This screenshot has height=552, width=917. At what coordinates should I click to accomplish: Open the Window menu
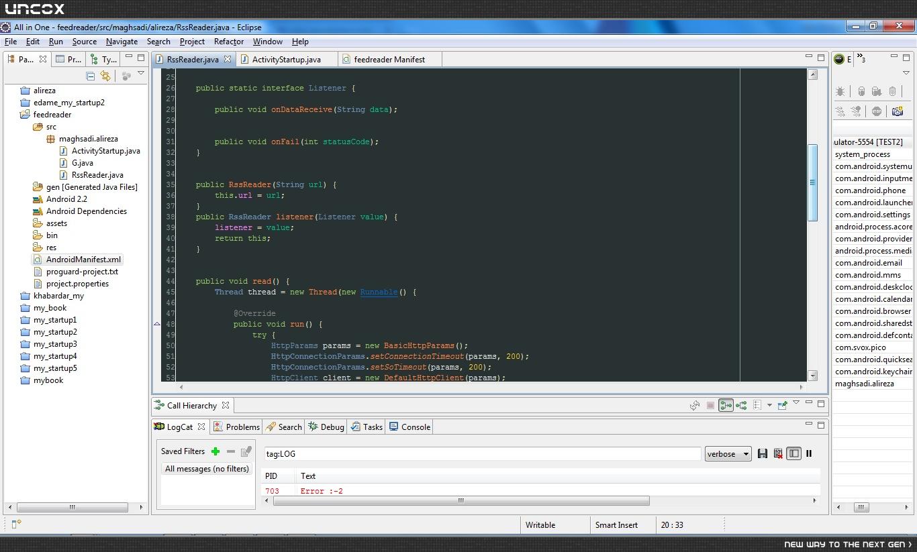pyautogui.click(x=267, y=42)
